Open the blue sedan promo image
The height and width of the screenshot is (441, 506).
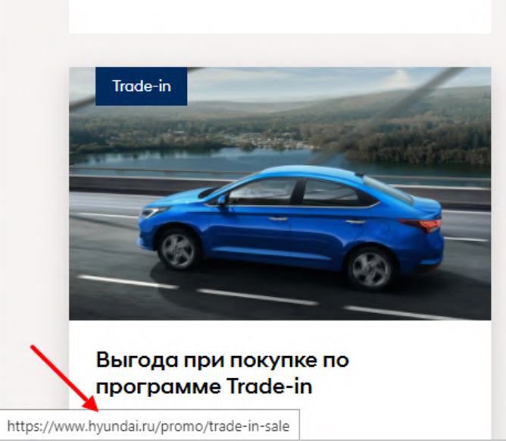coord(280,194)
